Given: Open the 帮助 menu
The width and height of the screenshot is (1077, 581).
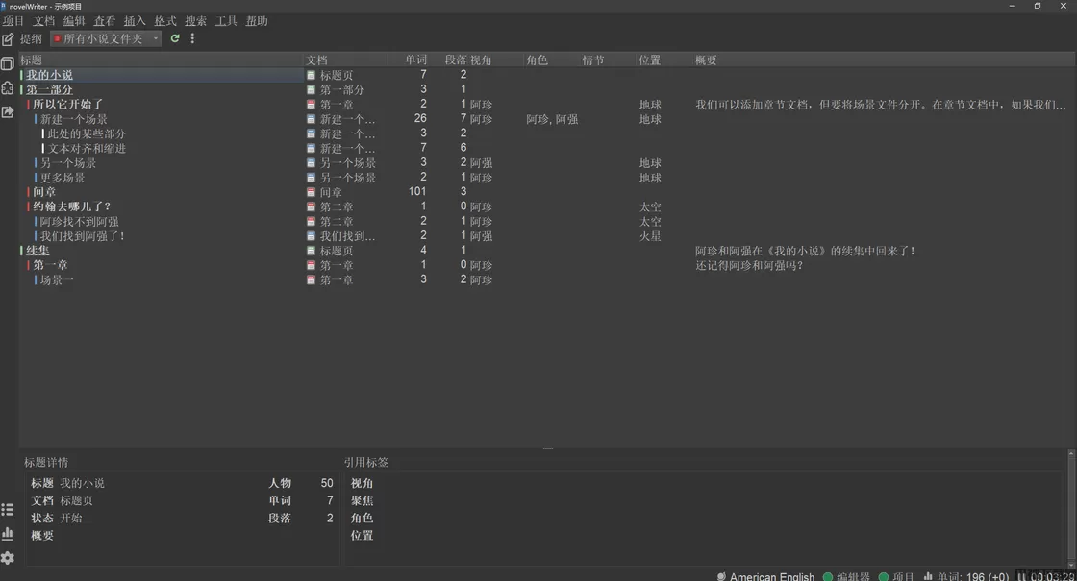Looking at the screenshot, I should 256,21.
